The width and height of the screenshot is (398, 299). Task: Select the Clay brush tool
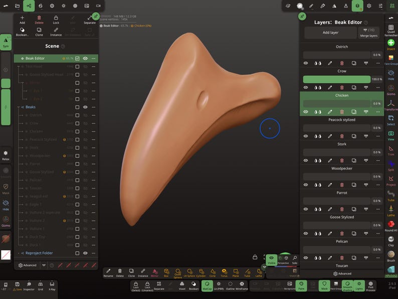[391, 241]
